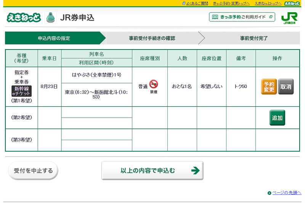Click the おとな1名 cell
The height and width of the screenshot is (203, 305).
[x=182, y=86]
